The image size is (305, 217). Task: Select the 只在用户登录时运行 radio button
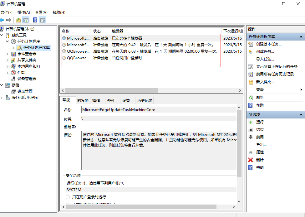(68, 197)
